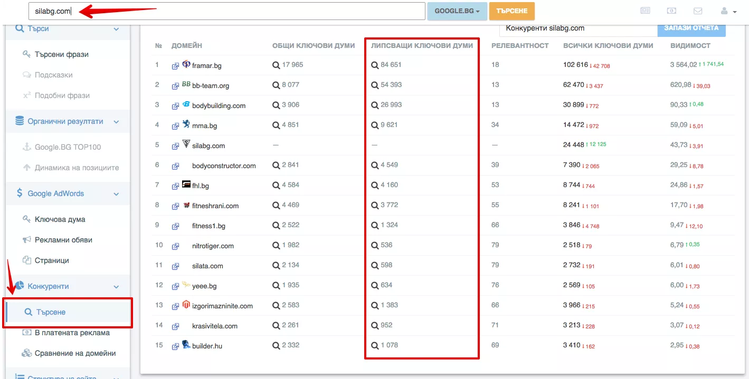
Task: Open Рекламни обяви in sidebar
Action: (x=63, y=240)
